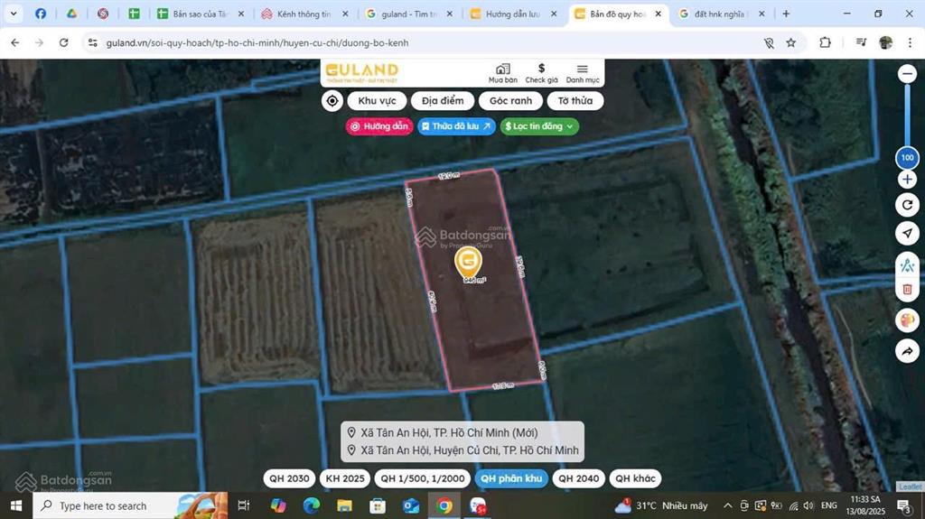The image size is (925, 519).
Task: Open the color palette layer icon
Action: coord(907,320)
